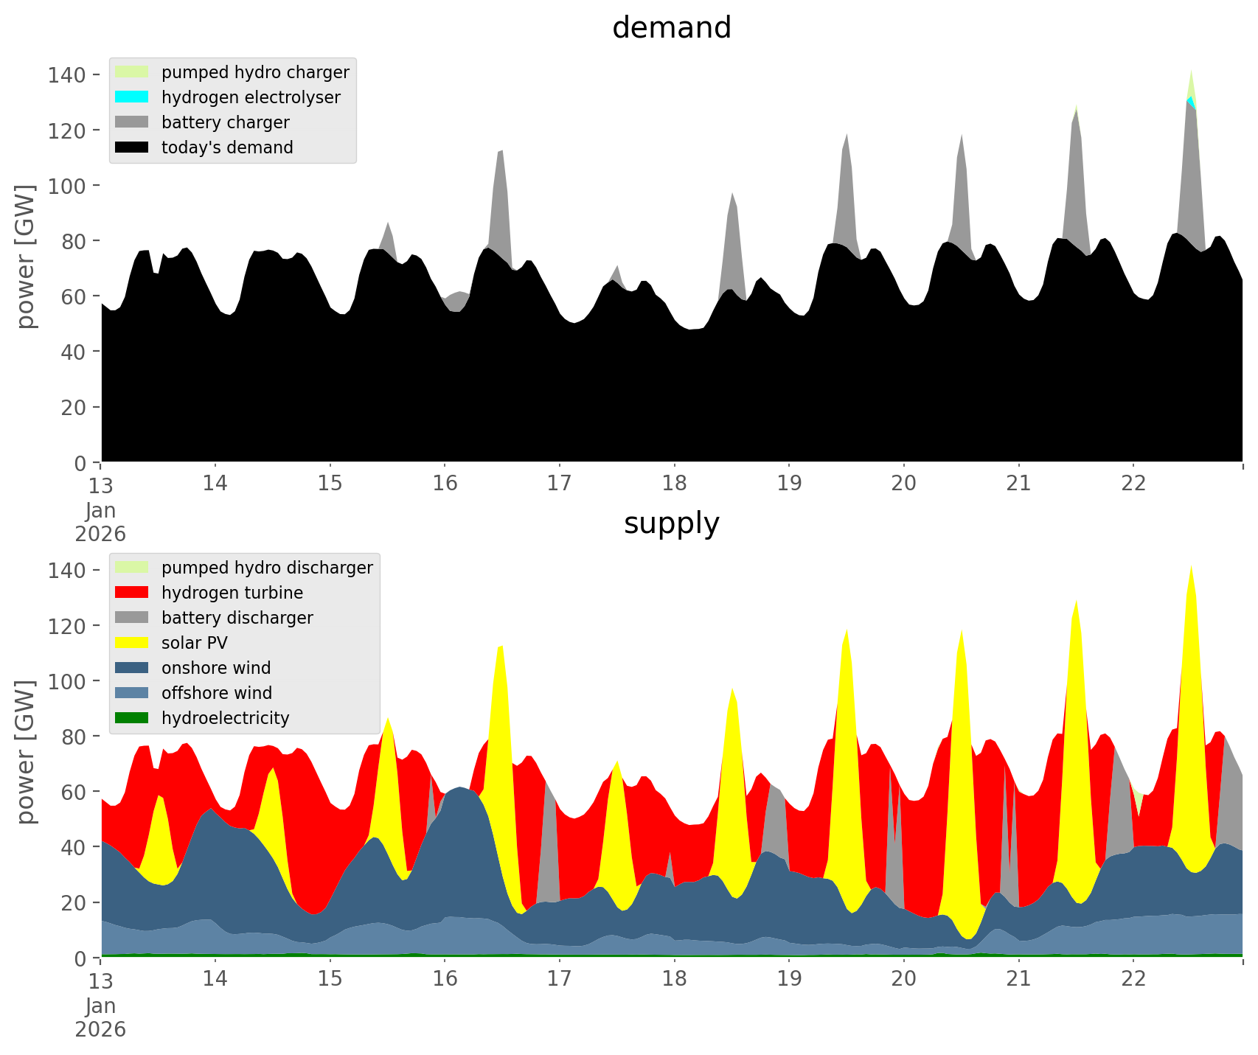1258x1055 pixels.
Task: Click the cyan hydrogen electrolyser legend swatch
Action: 131,97
